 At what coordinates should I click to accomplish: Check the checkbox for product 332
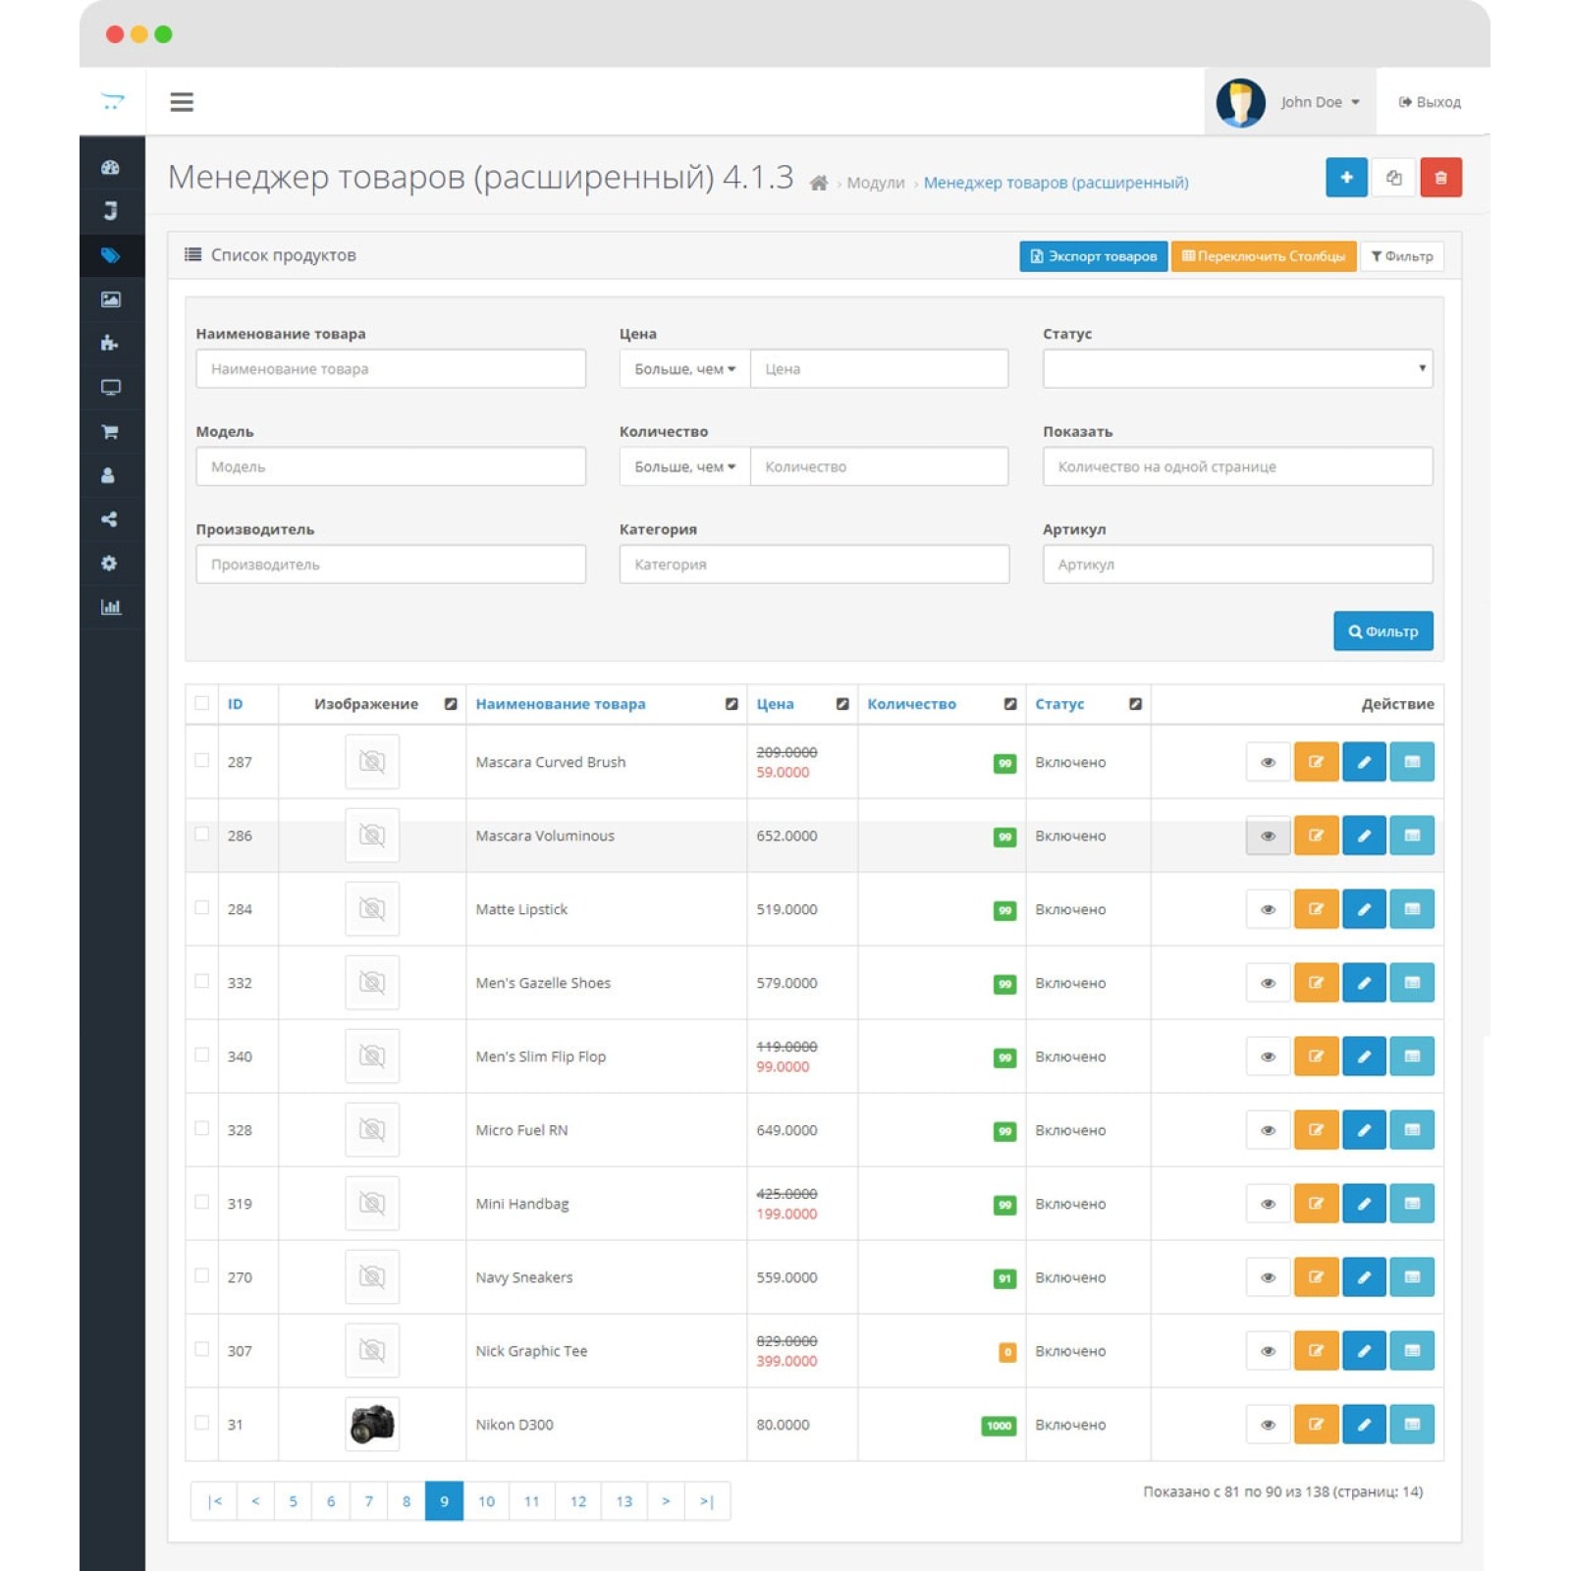point(201,981)
